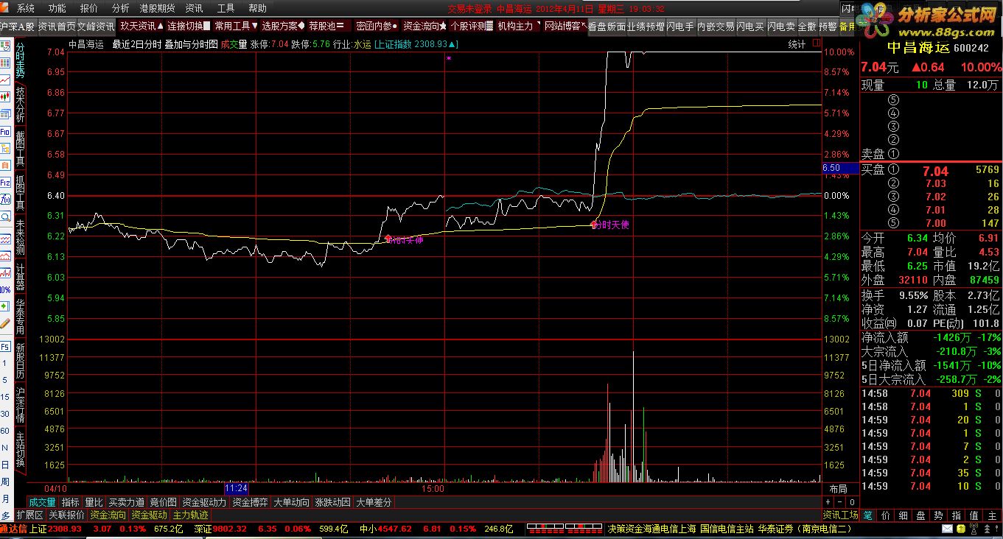1003x539 pixels.
Task: Open the 分析 menu
Action: coord(120,8)
